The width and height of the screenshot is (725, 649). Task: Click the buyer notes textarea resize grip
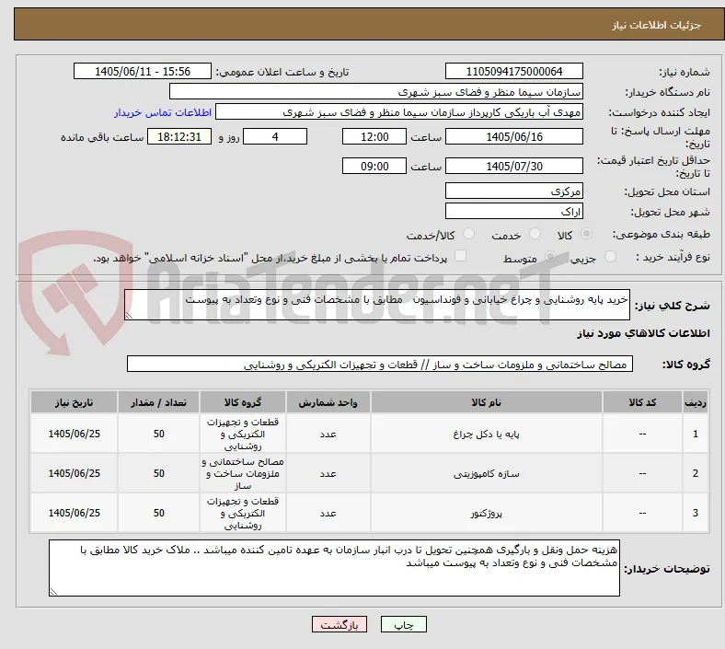point(53,592)
